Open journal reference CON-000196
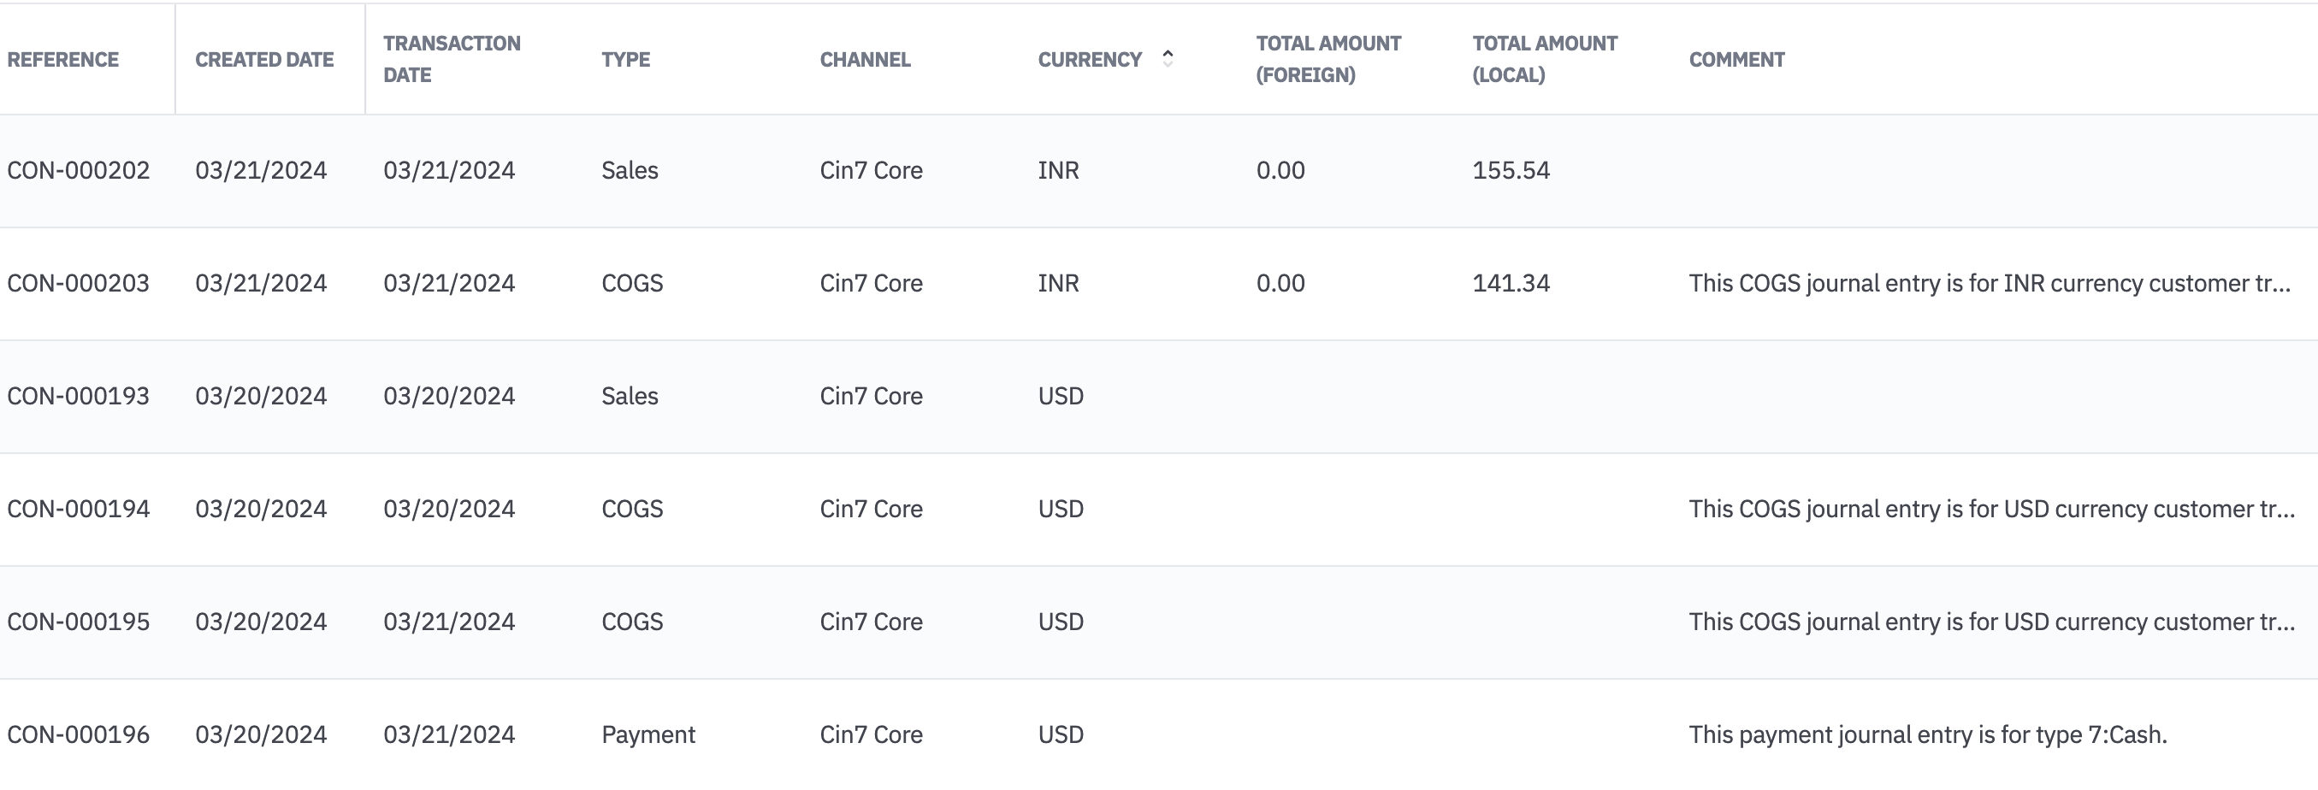 pos(79,735)
